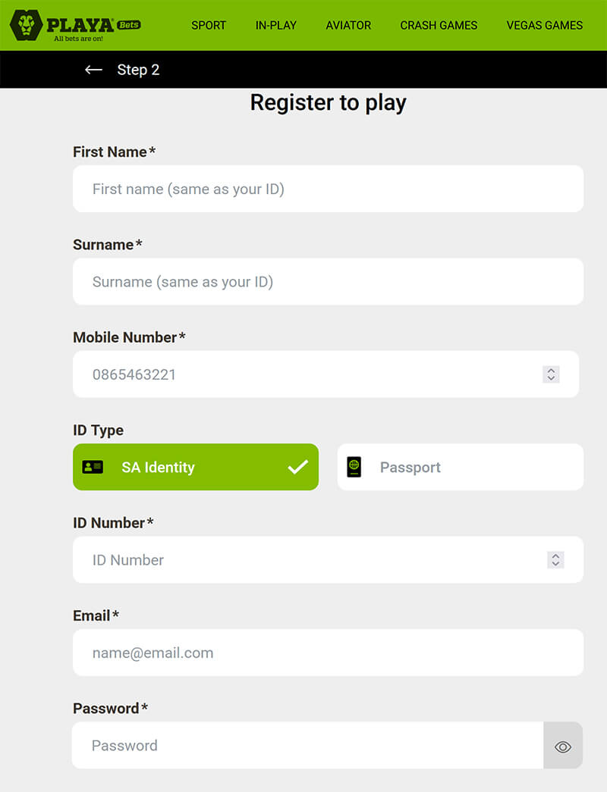Click the up arrow on Mobile Number field
Viewport: 607px width, 792px height.
pyautogui.click(x=551, y=369)
